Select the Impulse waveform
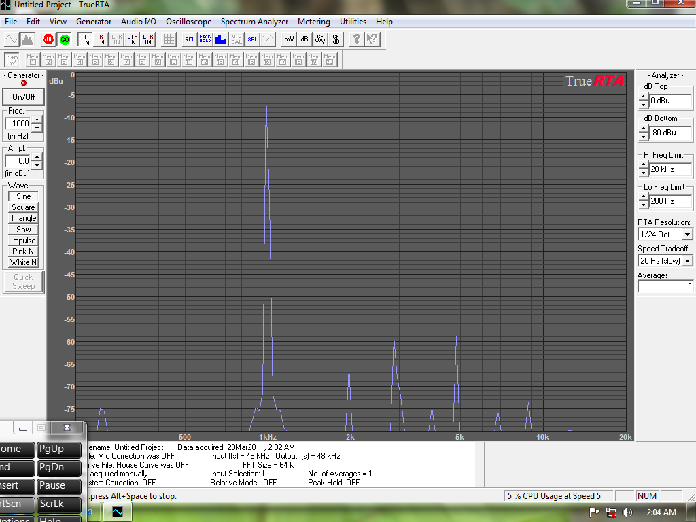696x522 pixels. point(24,241)
